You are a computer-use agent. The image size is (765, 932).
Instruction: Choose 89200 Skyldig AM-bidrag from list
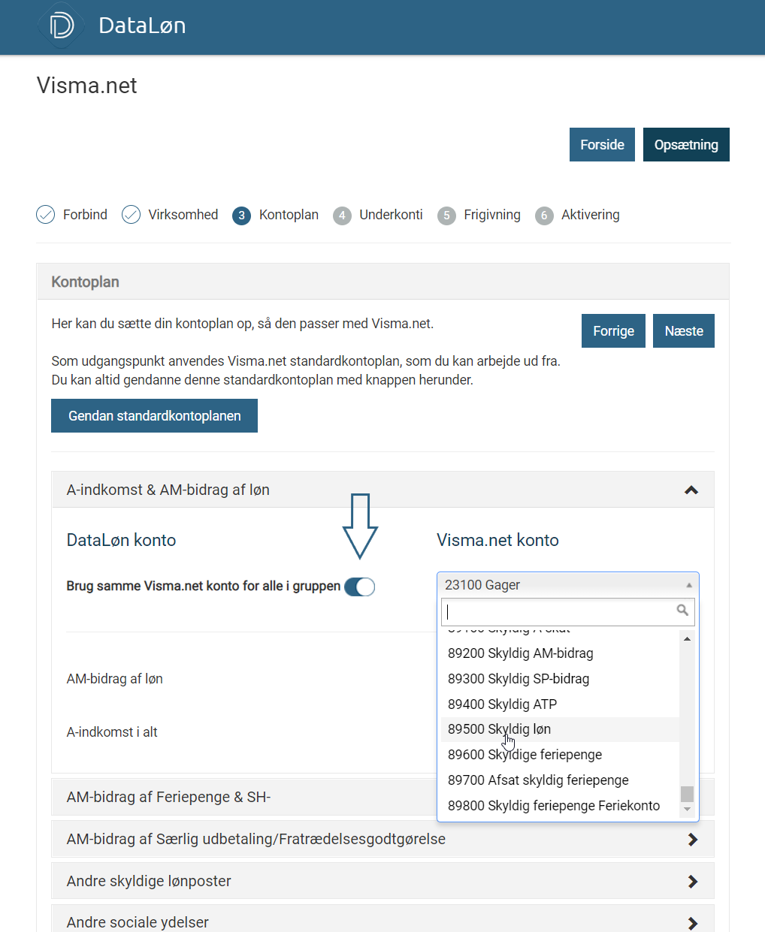click(x=521, y=653)
